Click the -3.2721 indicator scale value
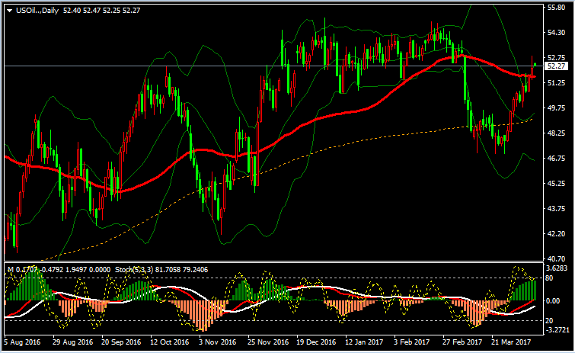This screenshot has height=353, width=575. (557, 330)
